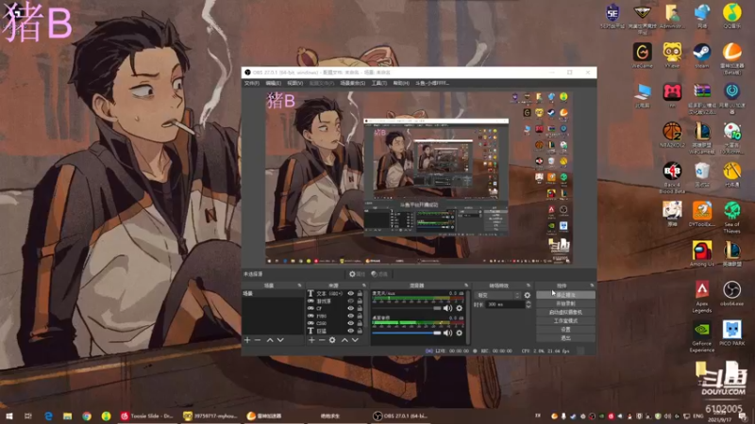Open the 工具(T) menu in OBS
The image size is (755, 424).
click(x=379, y=83)
